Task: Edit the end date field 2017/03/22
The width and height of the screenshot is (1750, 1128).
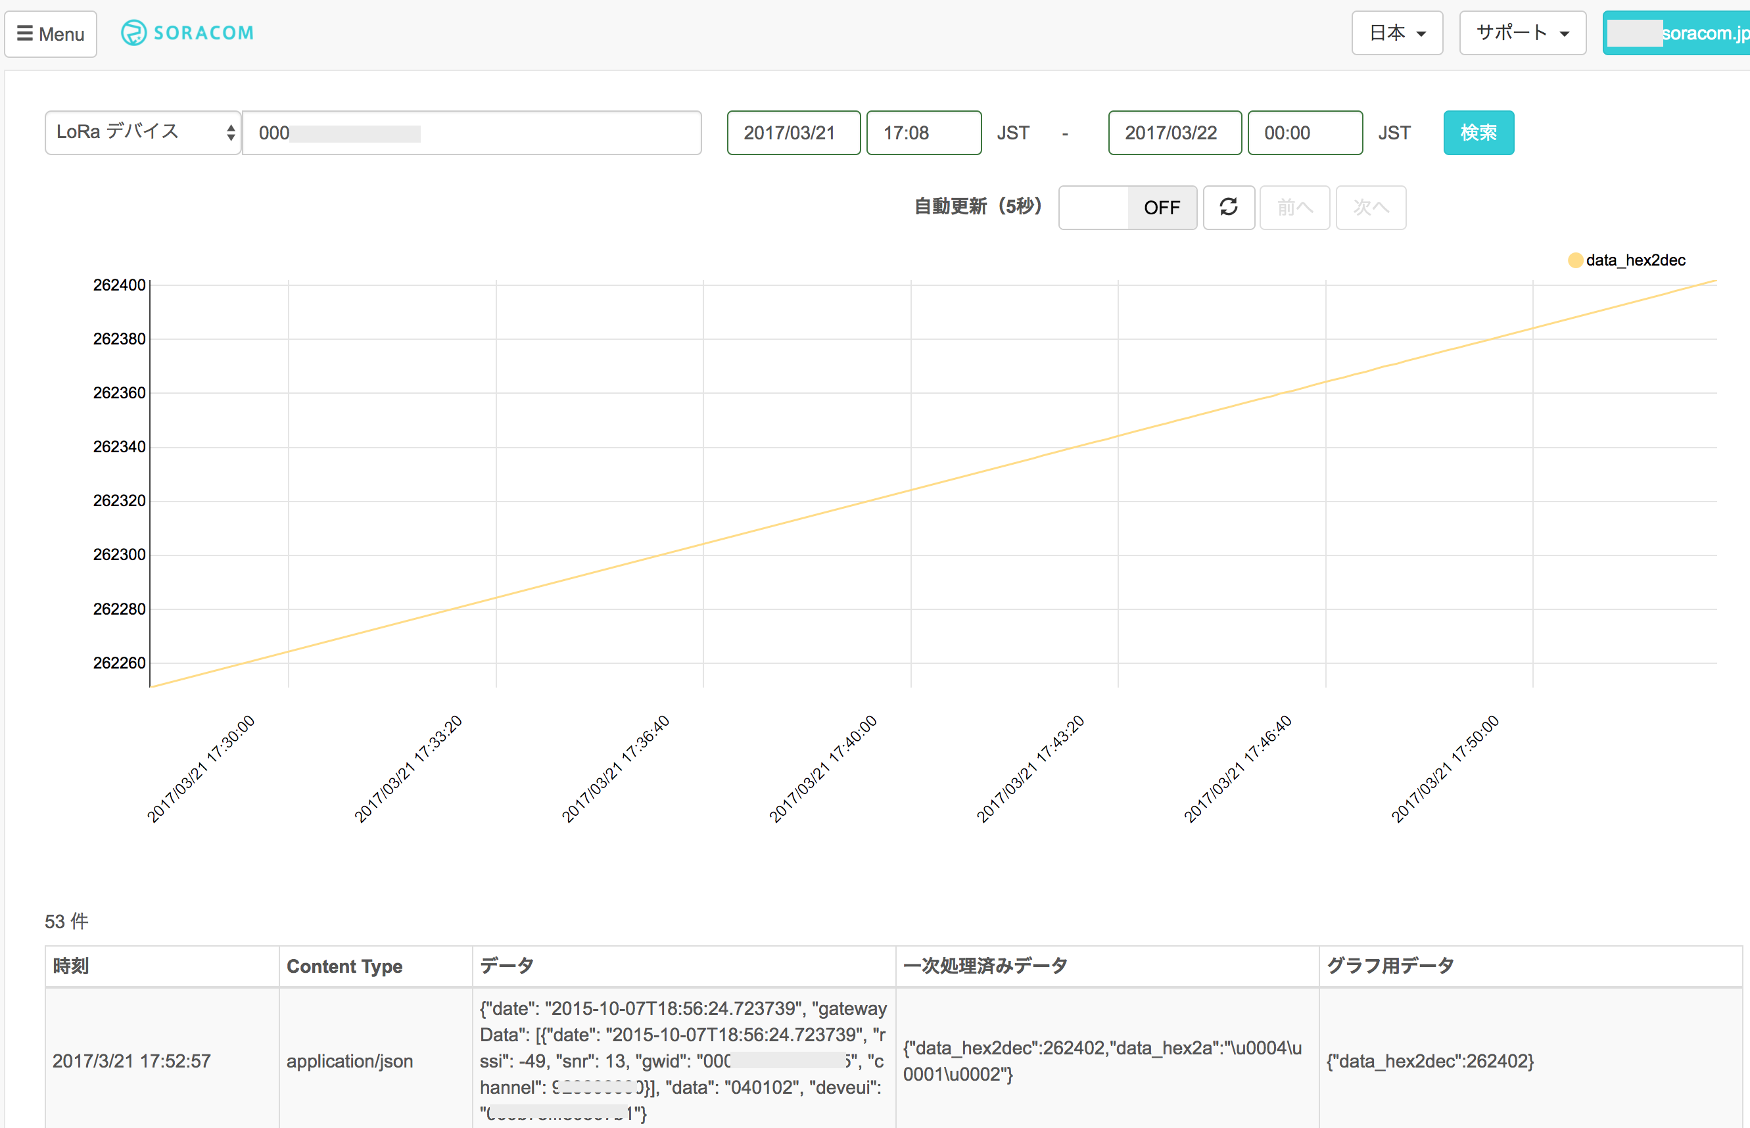Action: point(1175,133)
